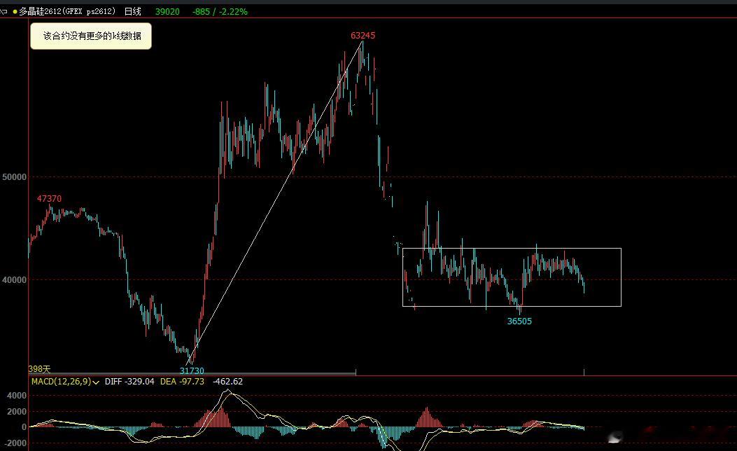Click the 50000 price axis label
Screen dimensions: 737x451
[x=15, y=177]
